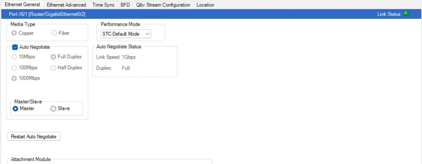Switch to the Location tab
Image resolution: width=422 pixels, height=164 pixels.
click(205, 5)
